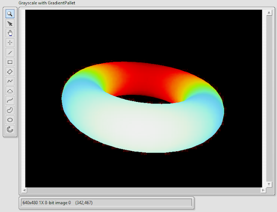Select the arrow Selection tool
Viewport: 277px width, 212px height.
point(10,23)
